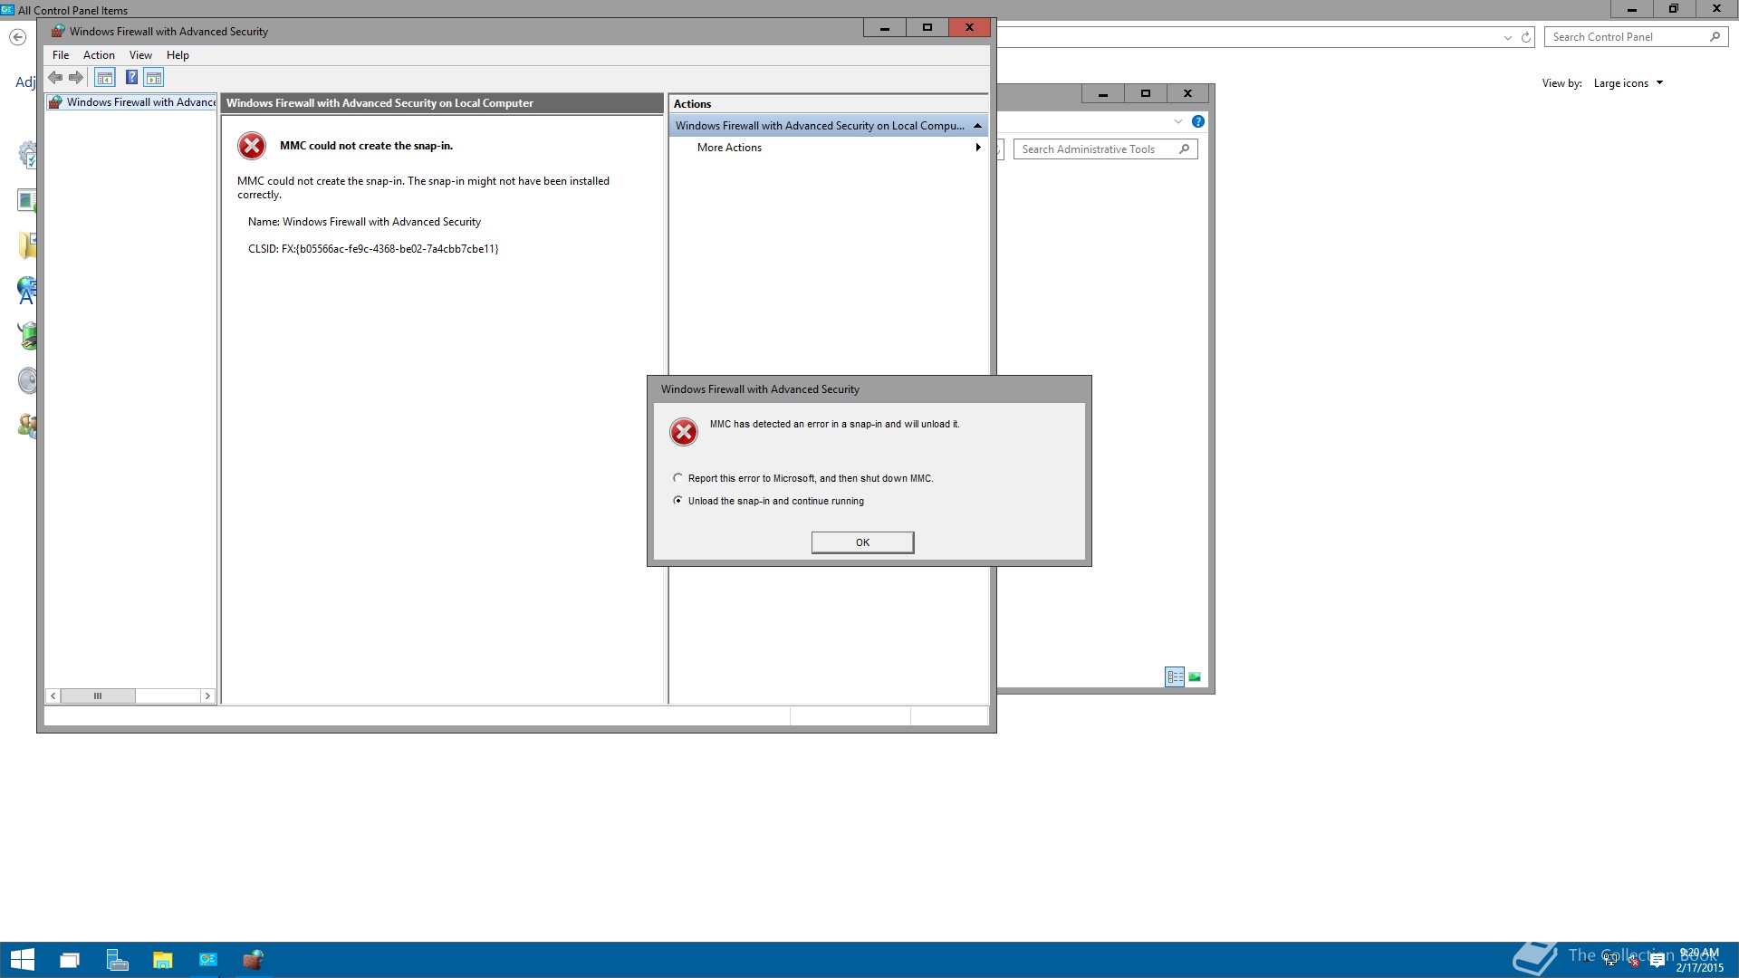Screen dimensions: 1739x978
Task: Click the Control Panel Back button
Action: 18,37
